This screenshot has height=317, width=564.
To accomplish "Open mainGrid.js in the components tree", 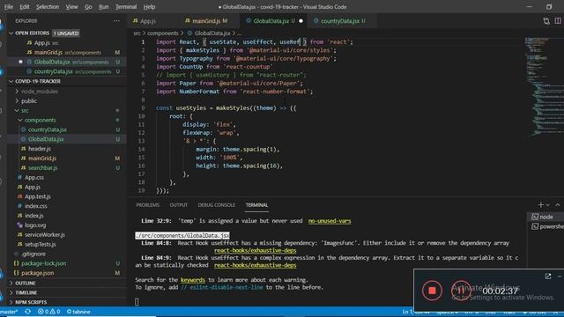I will (42, 158).
